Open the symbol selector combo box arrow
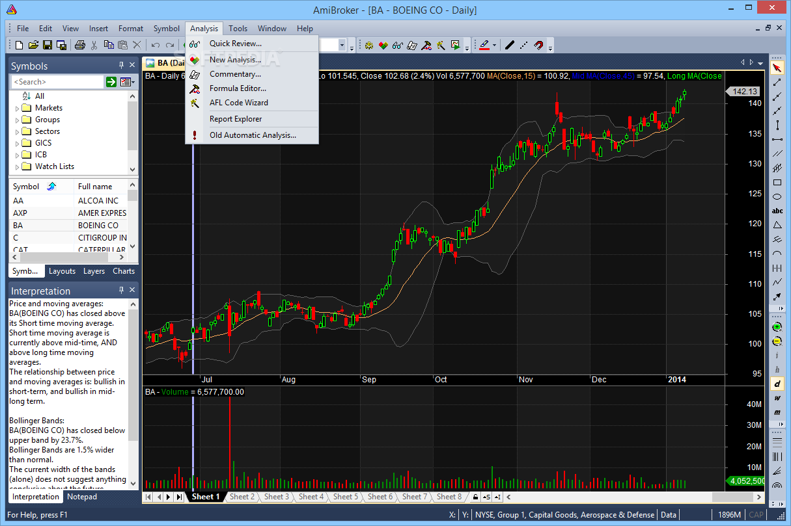Viewport: 791px width, 526px height. coord(341,45)
